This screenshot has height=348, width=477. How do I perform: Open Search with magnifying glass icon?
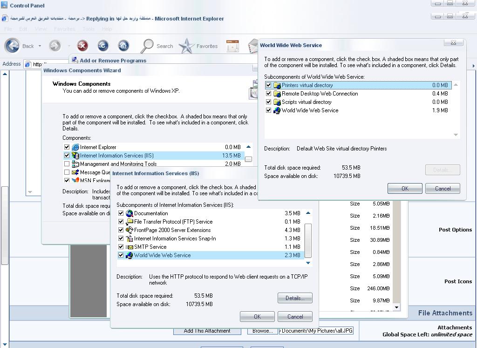tap(147, 46)
